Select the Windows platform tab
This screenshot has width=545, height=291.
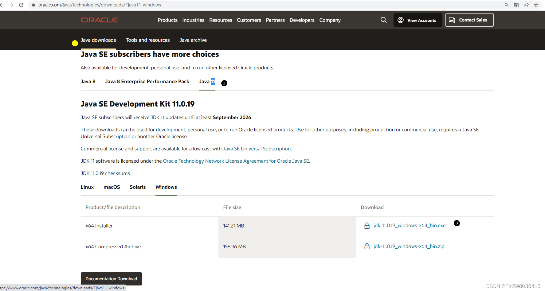tap(166, 187)
